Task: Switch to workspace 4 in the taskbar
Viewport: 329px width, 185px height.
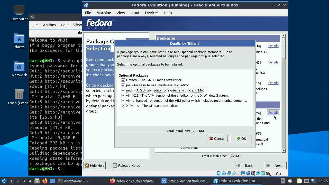Action: click(x=30, y=181)
